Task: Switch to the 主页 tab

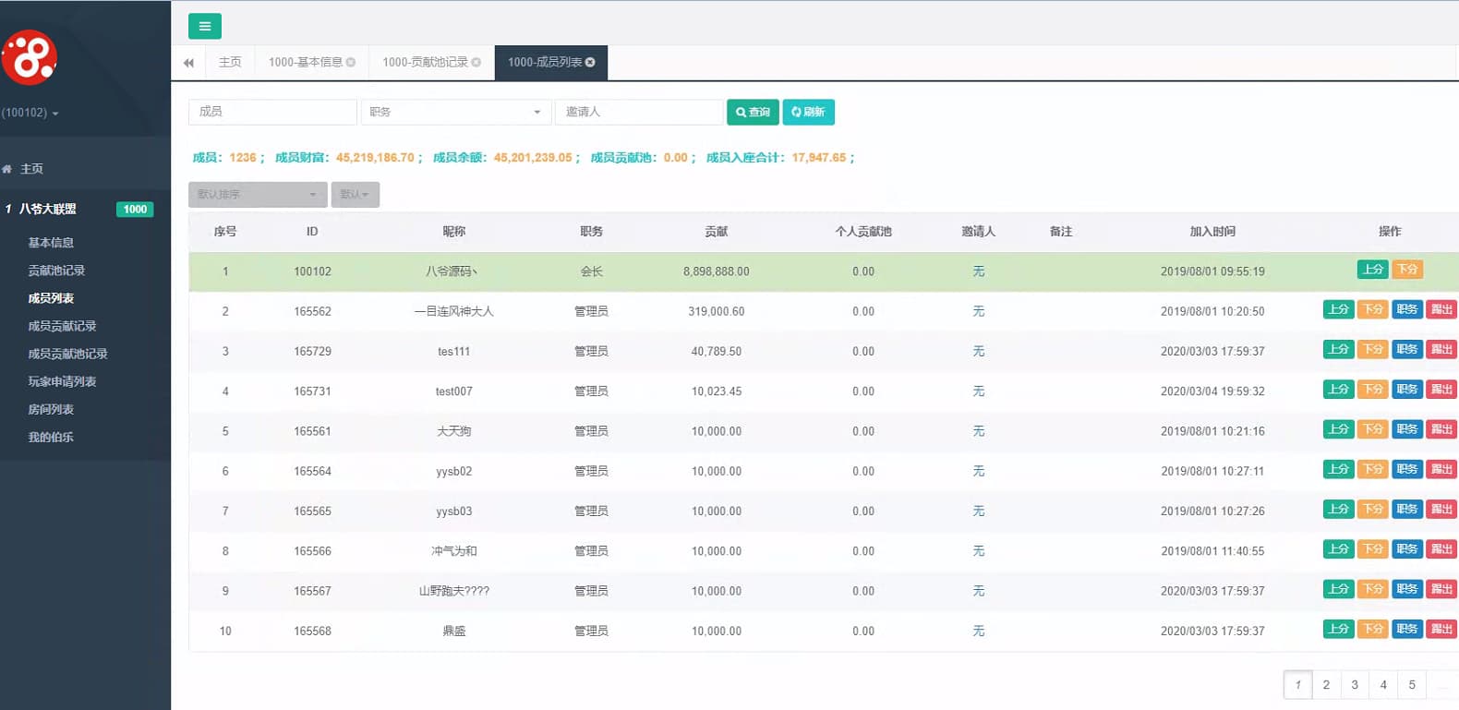Action: [230, 63]
